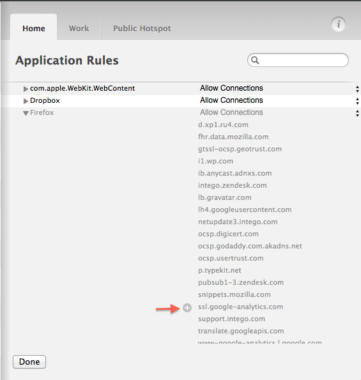Image resolution: width=361 pixels, height=380 pixels.
Task: Open Allow Connections dropdown for com.apple.WebKit.WebContent
Action: pos(357,89)
